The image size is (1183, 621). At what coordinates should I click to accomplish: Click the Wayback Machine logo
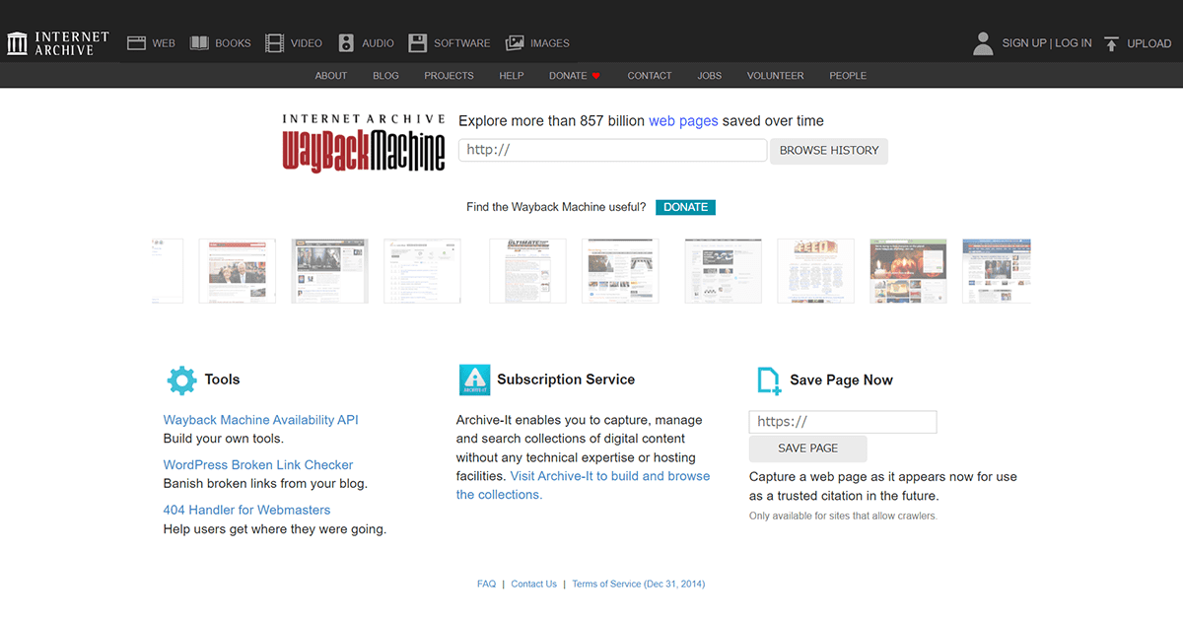pyautogui.click(x=364, y=143)
